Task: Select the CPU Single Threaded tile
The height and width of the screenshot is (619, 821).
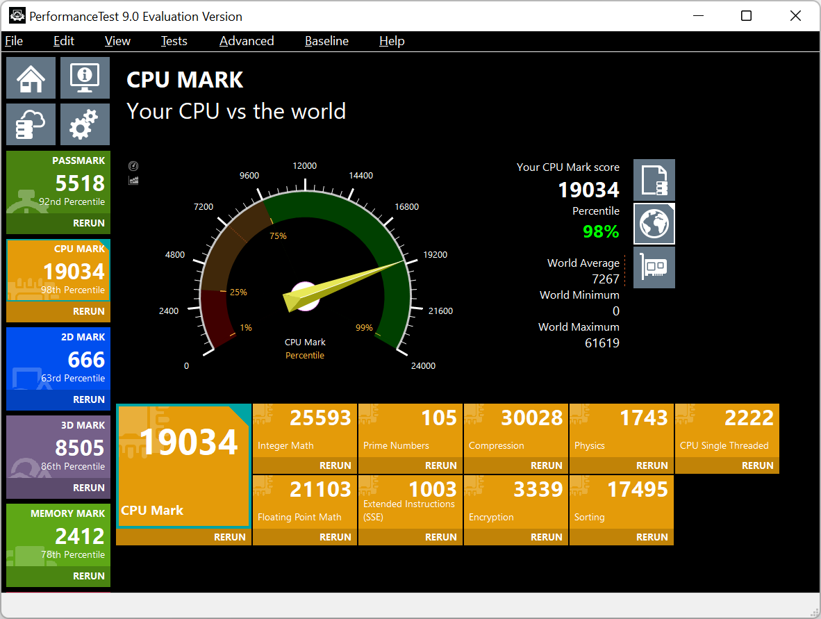Action: [x=727, y=431]
